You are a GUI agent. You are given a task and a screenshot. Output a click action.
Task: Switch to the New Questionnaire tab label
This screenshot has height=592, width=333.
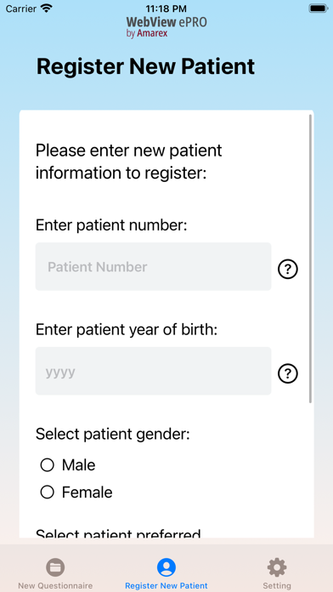[55, 586]
